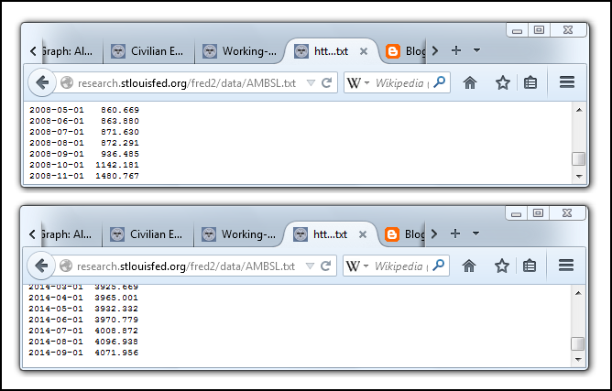Open new tab in the bottom window

click(455, 234)
